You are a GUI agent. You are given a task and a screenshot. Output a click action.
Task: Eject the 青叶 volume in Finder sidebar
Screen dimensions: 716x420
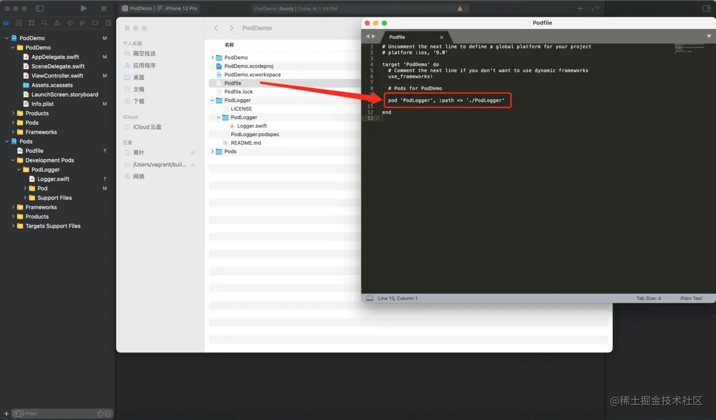coord(193,153)
